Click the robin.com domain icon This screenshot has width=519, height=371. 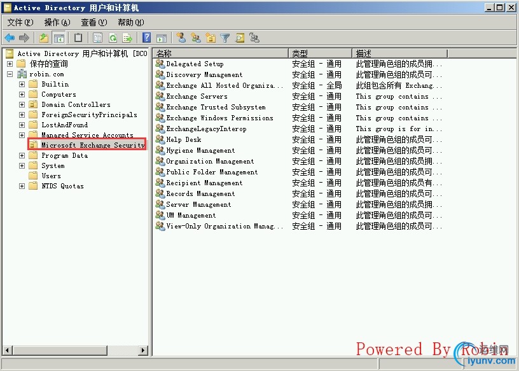click(22, 74)
